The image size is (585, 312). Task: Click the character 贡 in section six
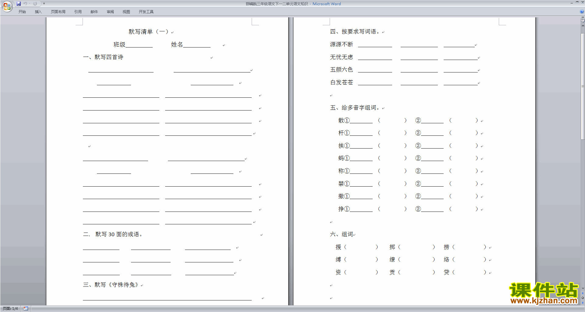(x=392, y=272)
